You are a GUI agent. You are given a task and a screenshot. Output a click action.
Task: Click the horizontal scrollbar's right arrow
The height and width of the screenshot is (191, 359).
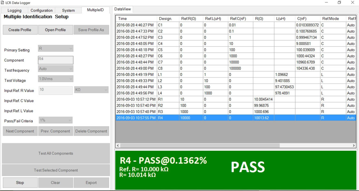coord(354,145)
